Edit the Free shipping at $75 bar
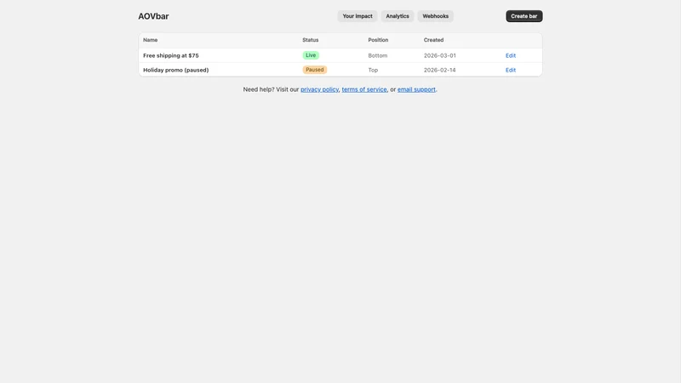The width and height of the screenshot is (681, 383). point(510,55)
